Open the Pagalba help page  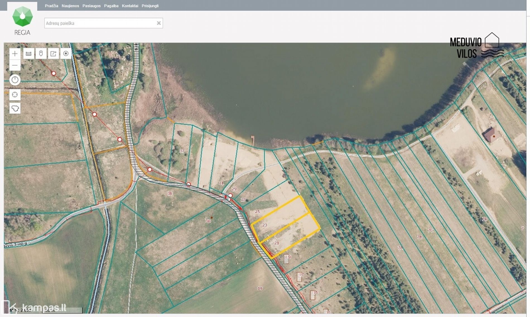[x=111, y=6]
